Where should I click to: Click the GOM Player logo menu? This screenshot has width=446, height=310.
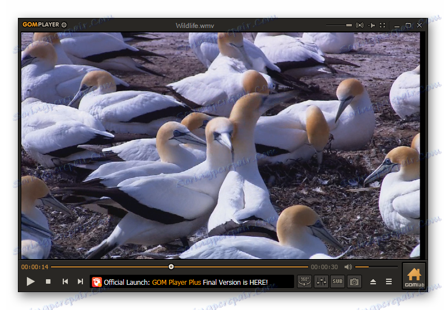click(x=41, y=25)
